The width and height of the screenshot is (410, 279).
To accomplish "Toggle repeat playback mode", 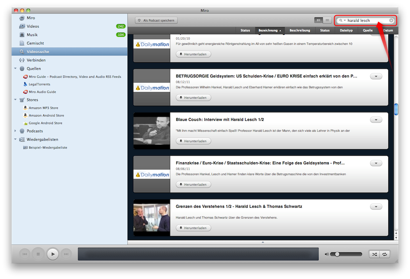I will [x=385, y=254].
